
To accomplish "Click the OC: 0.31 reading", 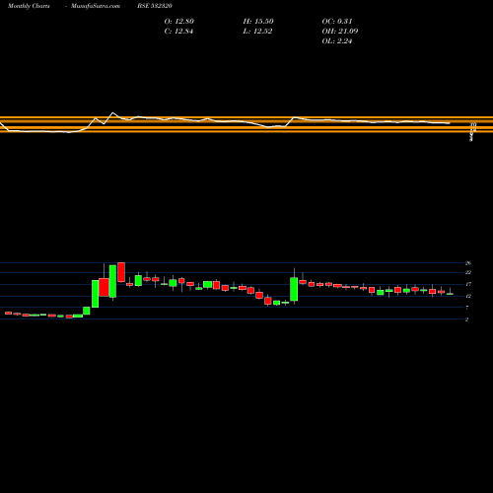I will click(337, 22).
